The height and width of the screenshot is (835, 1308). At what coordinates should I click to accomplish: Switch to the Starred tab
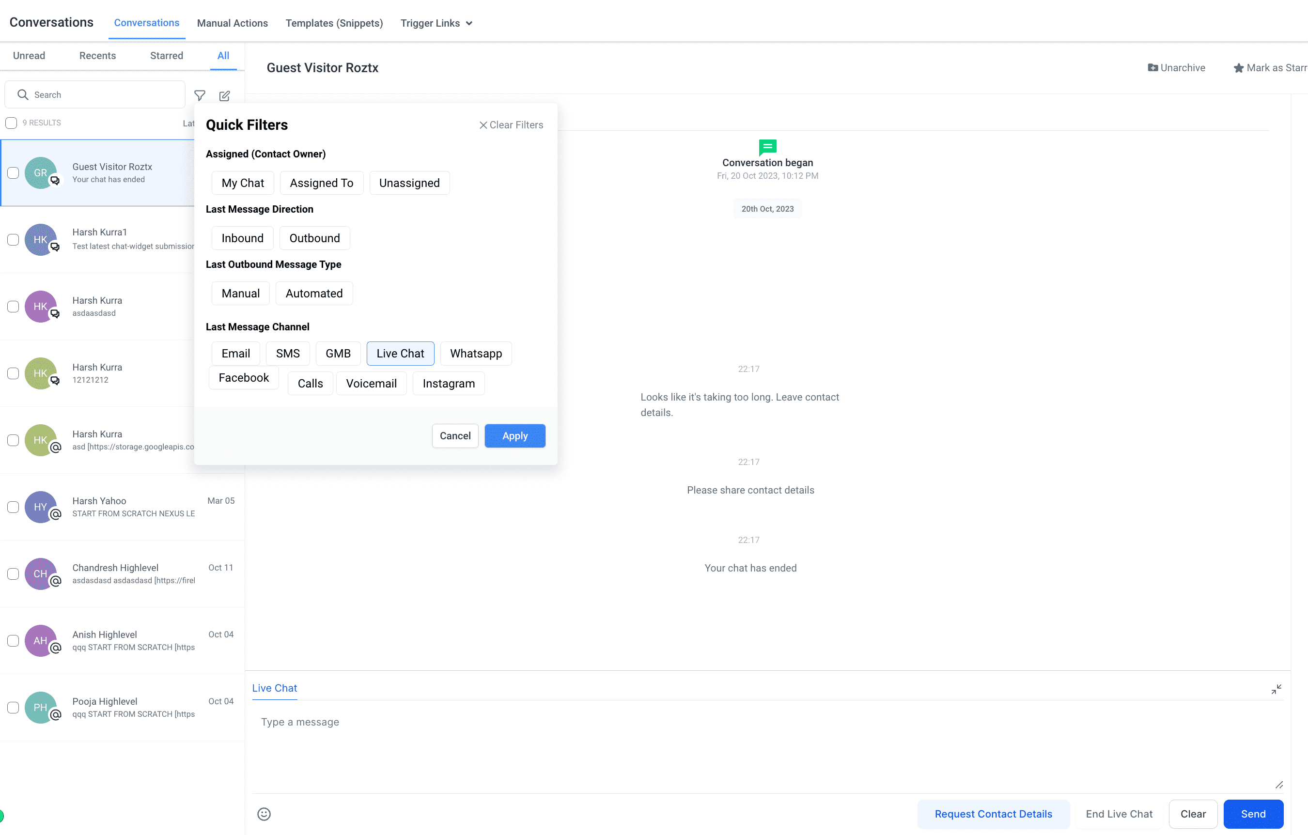(x=166, y=55)
